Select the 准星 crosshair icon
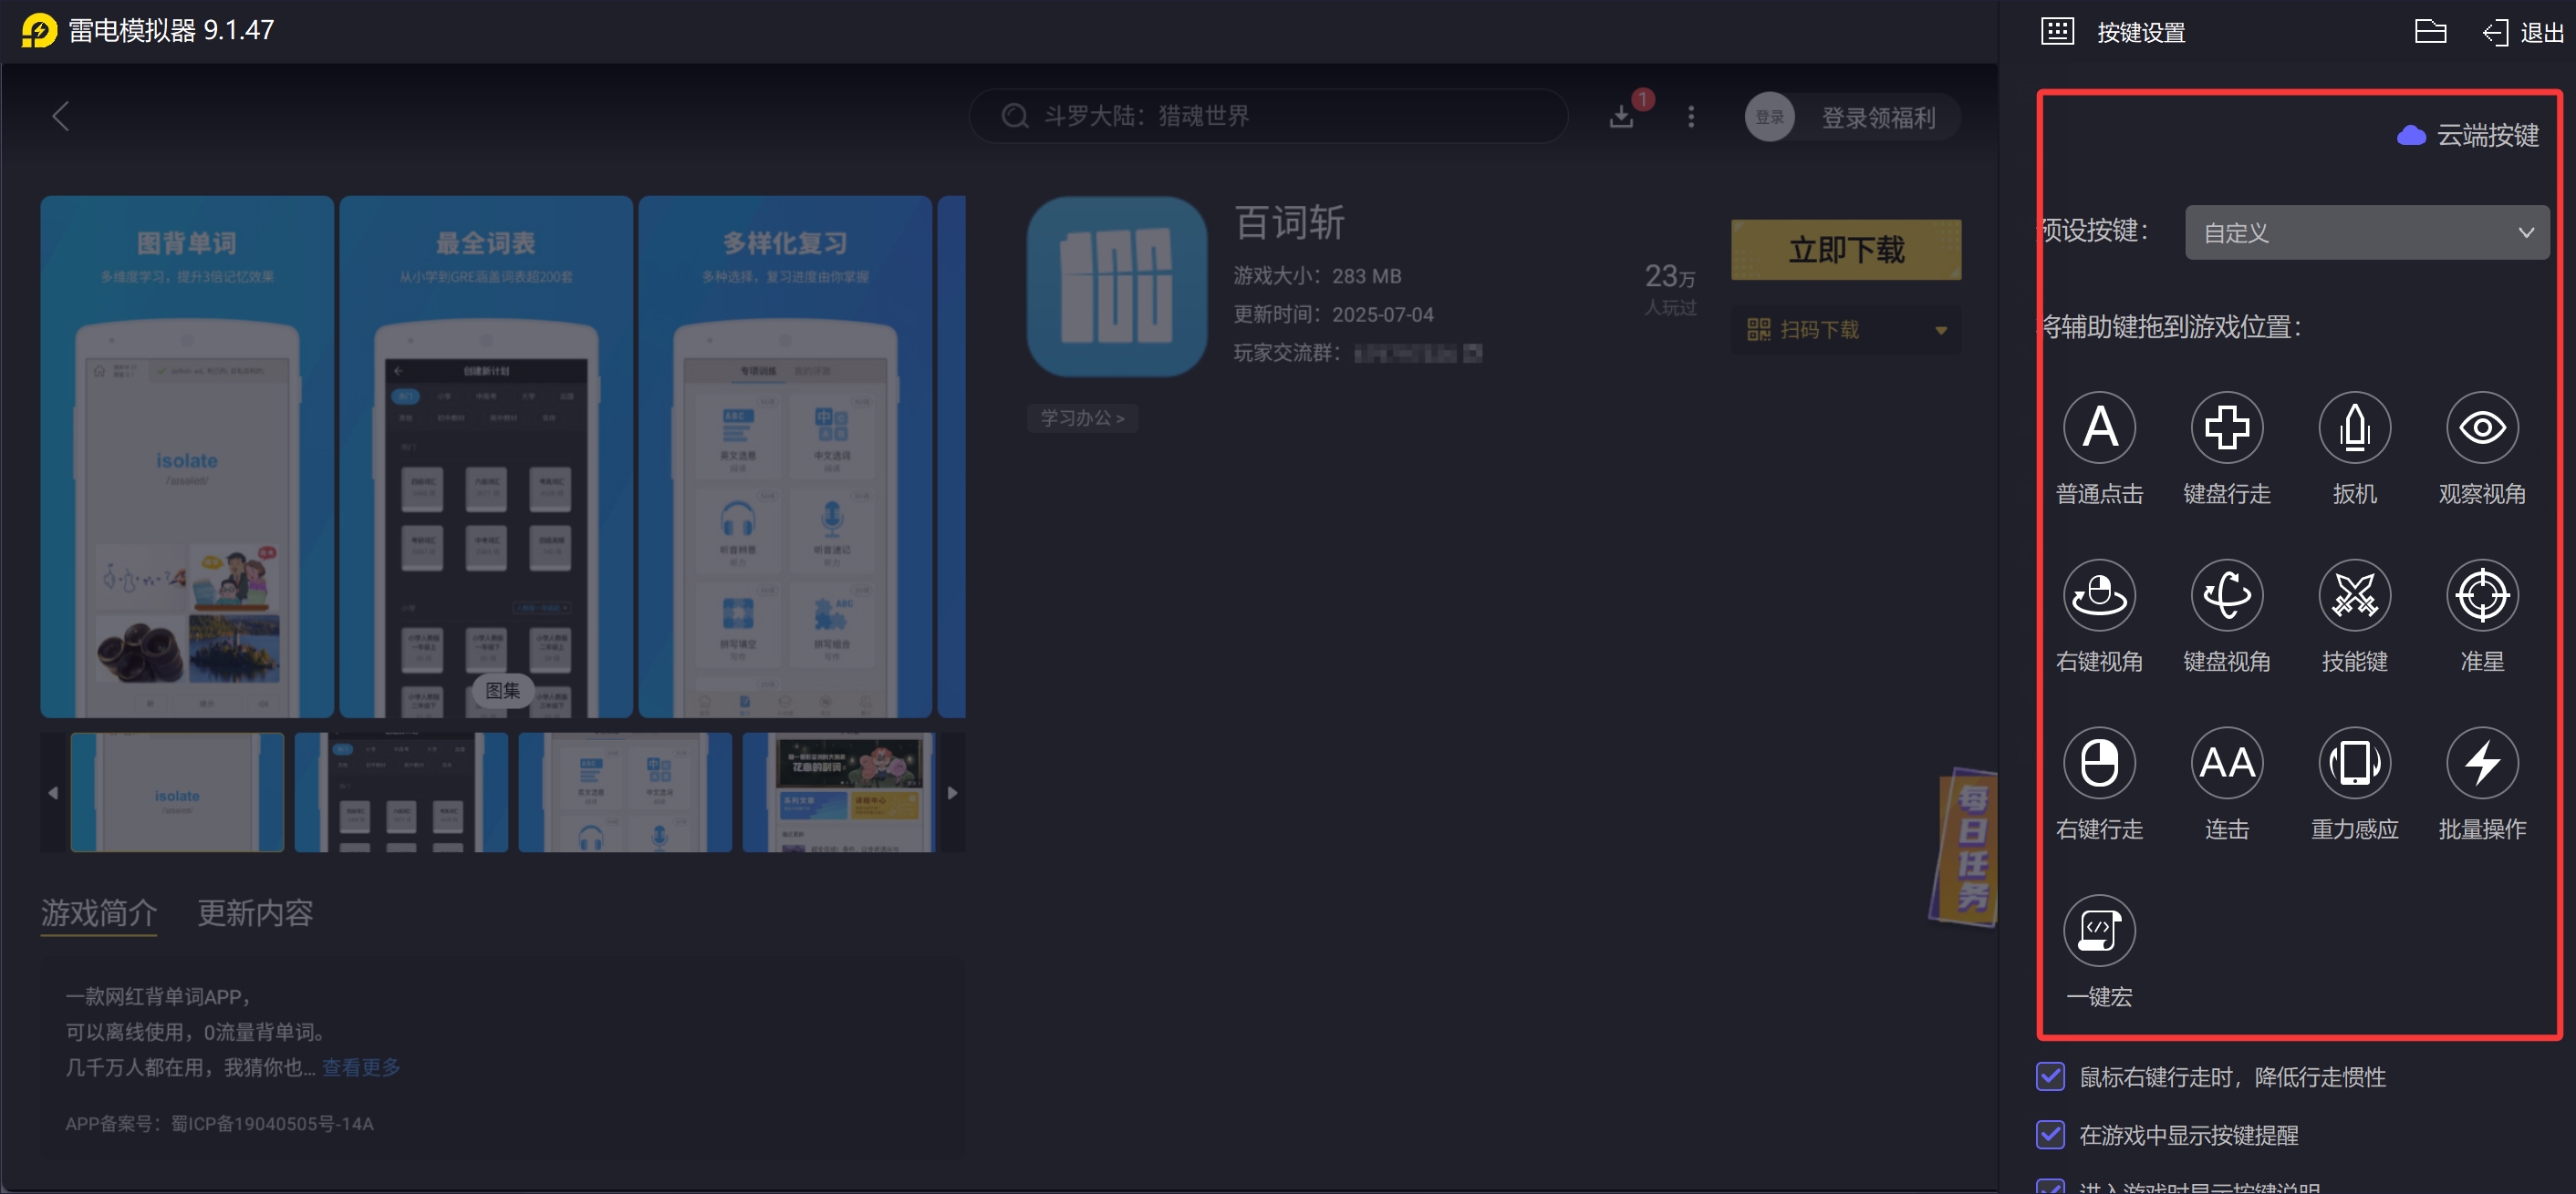Screen dimensions: 2576x1194 (x=2481, y=595)
